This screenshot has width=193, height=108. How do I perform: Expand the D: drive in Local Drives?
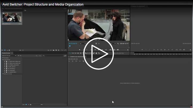[5, 63]
